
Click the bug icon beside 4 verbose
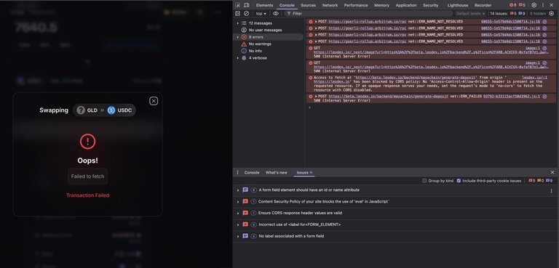(x=244, y=57)
